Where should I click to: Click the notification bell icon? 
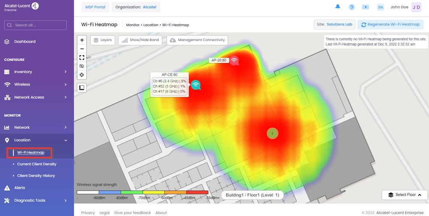coord(338,7)
